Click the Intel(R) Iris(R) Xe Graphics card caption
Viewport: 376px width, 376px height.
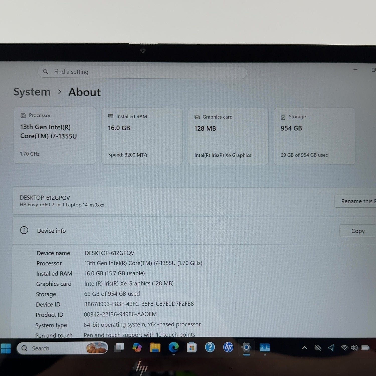click(223, 155)
